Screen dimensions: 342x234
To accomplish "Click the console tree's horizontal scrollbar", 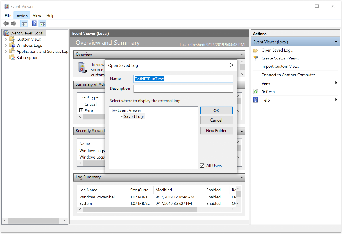I will 33,221.
